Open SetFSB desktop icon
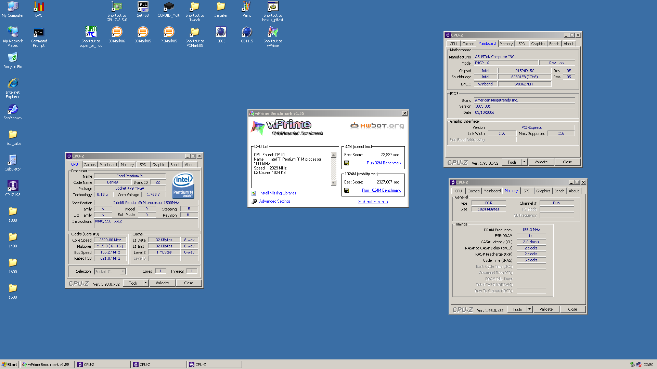The height and width of the screenshot is (369, 657). coord(143,9)
